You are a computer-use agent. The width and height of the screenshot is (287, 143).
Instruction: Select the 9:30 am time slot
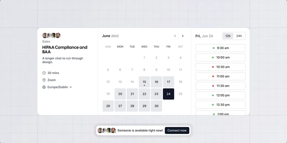(x=220, y=48)
